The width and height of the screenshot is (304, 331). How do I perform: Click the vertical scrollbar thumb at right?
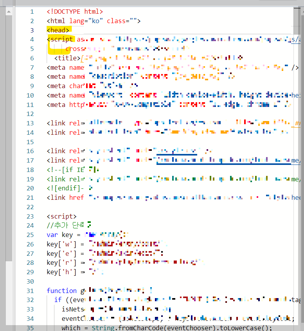point(297,21)
